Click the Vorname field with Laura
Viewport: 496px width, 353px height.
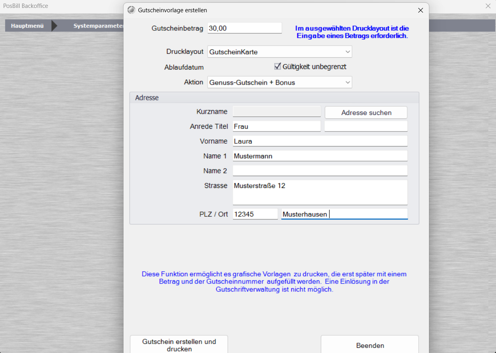[x=320, y=141]
